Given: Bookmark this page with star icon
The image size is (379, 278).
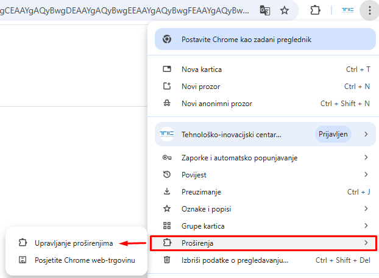Looking at the screenshot, I should click(x=285, y=10).
